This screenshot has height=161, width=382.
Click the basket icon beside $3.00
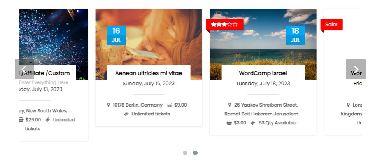pyautogui.click(x=229, y=123)
